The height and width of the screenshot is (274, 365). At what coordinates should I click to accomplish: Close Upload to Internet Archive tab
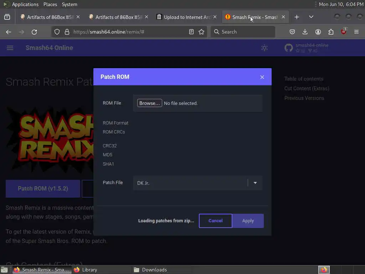point(215,17)
